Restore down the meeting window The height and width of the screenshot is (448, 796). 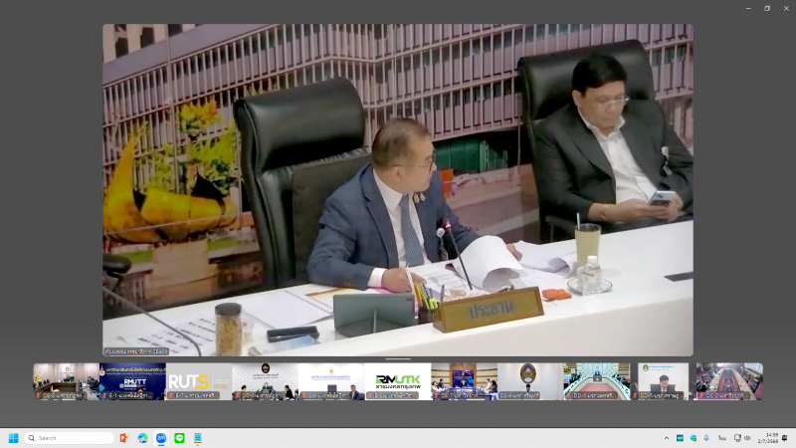(767, 8)
